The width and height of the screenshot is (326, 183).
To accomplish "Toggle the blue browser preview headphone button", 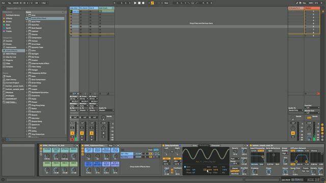I will click(8, 139).
